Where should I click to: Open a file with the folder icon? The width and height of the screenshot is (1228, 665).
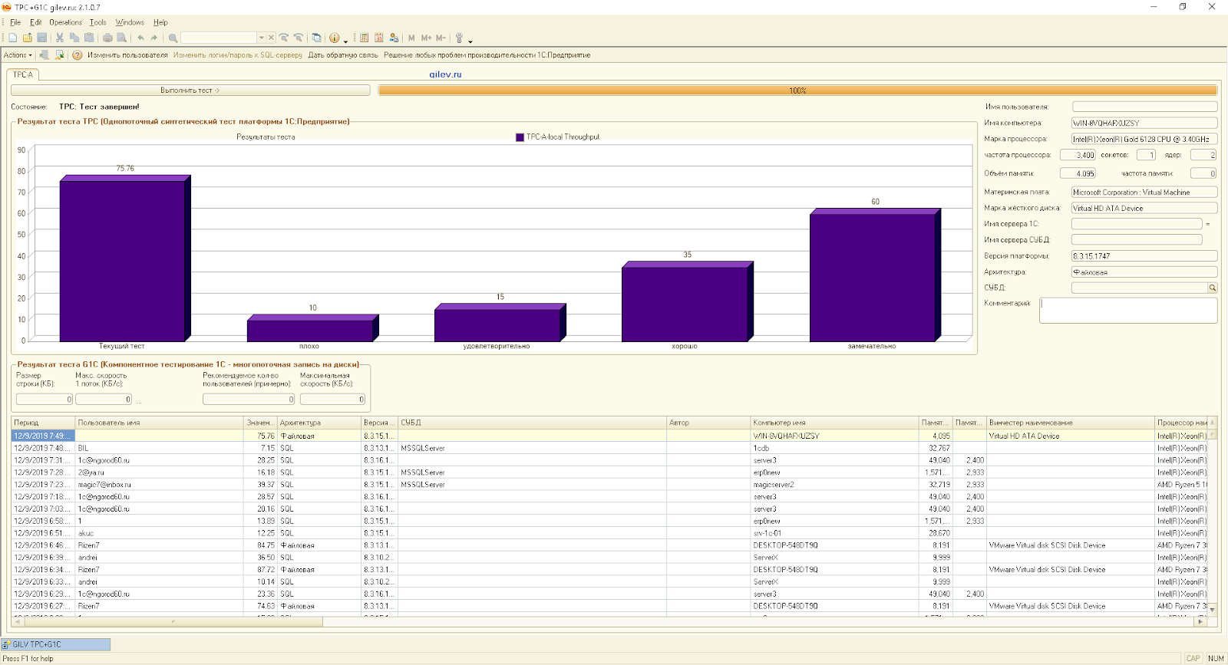[x=28, y=38]
